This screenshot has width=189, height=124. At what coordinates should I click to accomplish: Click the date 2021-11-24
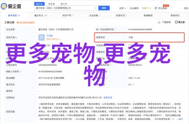click(x=134, y=78)
